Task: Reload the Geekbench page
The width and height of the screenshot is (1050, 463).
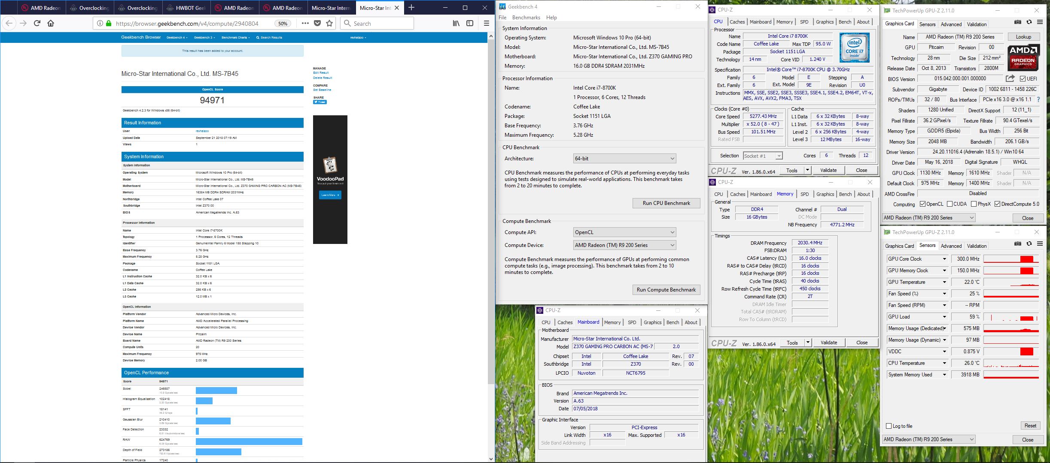Action: tap(37, 24)
